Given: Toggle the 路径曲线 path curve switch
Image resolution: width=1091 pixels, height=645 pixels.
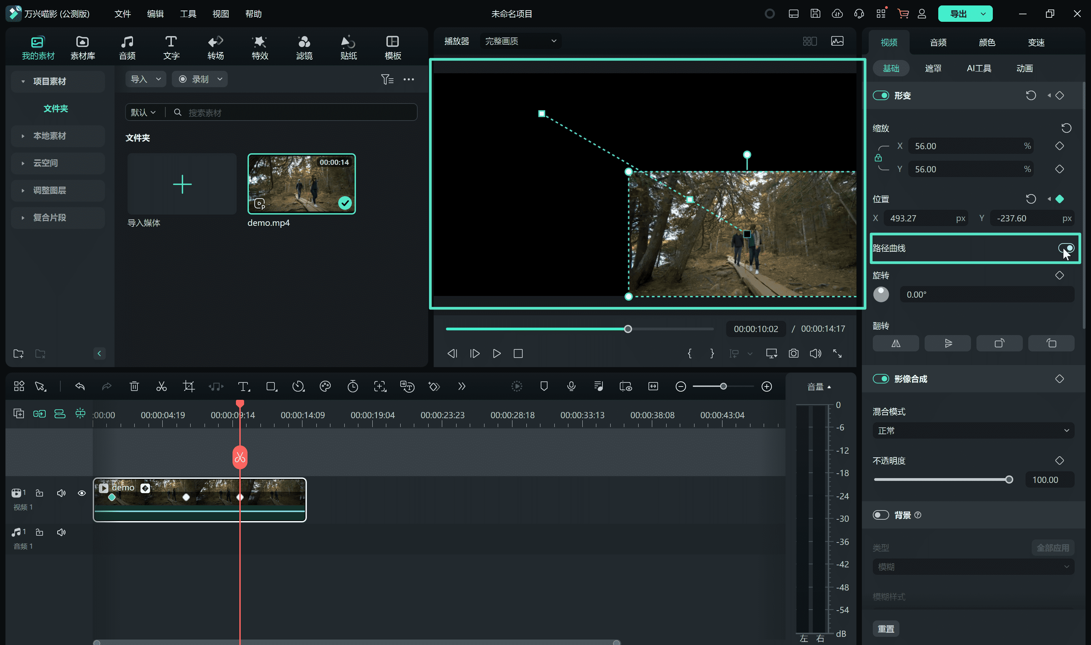Looking at the screenshot, I should point(1065,248).
